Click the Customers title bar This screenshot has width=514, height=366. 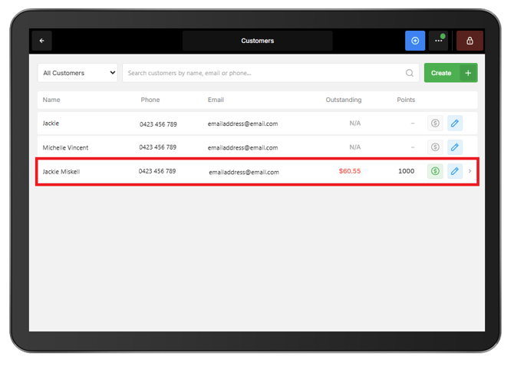[257, 41]
